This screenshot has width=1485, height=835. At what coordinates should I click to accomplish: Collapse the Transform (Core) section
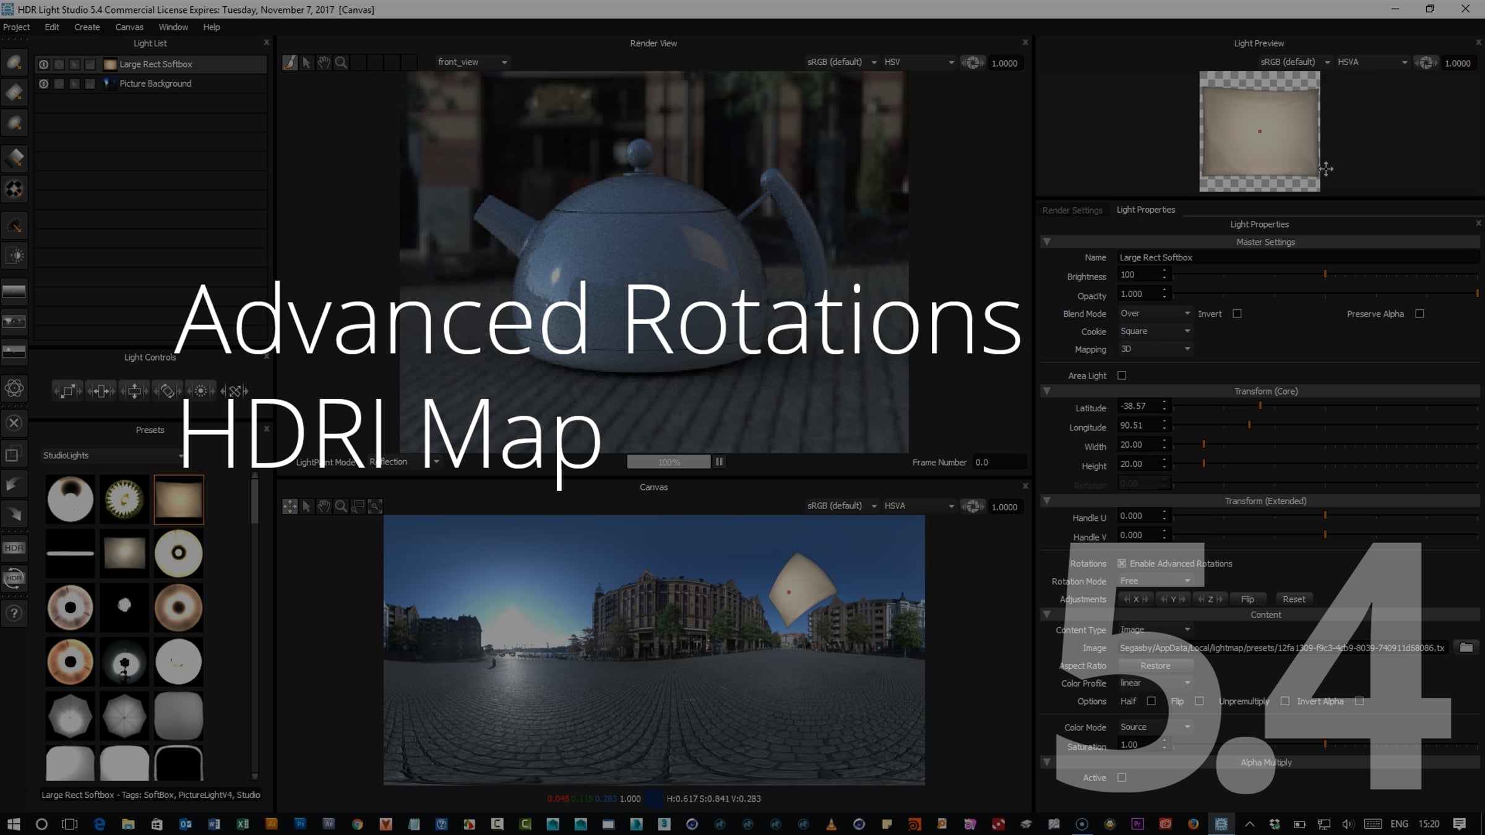coord(1047,391)
